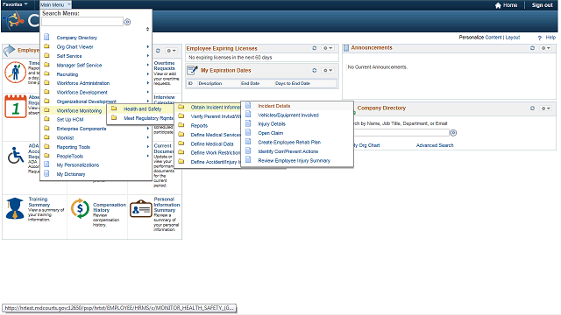Click the Open Claim document icon

[248, 132]
